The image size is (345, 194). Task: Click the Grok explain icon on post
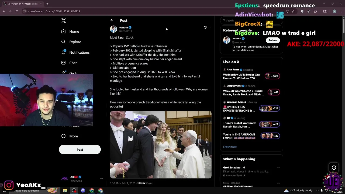point(205,27)
